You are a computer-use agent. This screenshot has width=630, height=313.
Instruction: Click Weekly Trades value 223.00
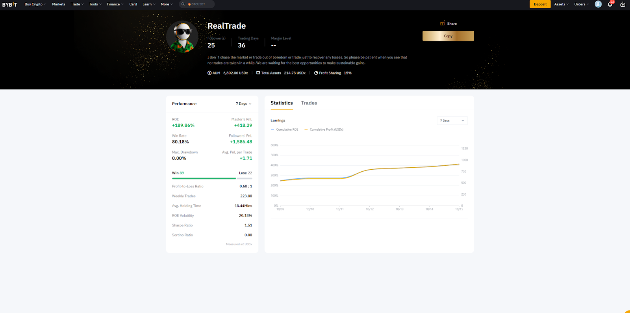click(x=246, y=196)
